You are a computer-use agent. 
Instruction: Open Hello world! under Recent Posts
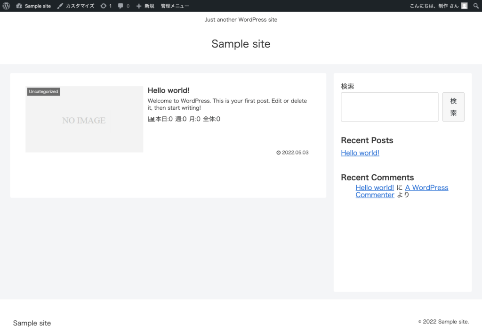[x=360, y=153]
